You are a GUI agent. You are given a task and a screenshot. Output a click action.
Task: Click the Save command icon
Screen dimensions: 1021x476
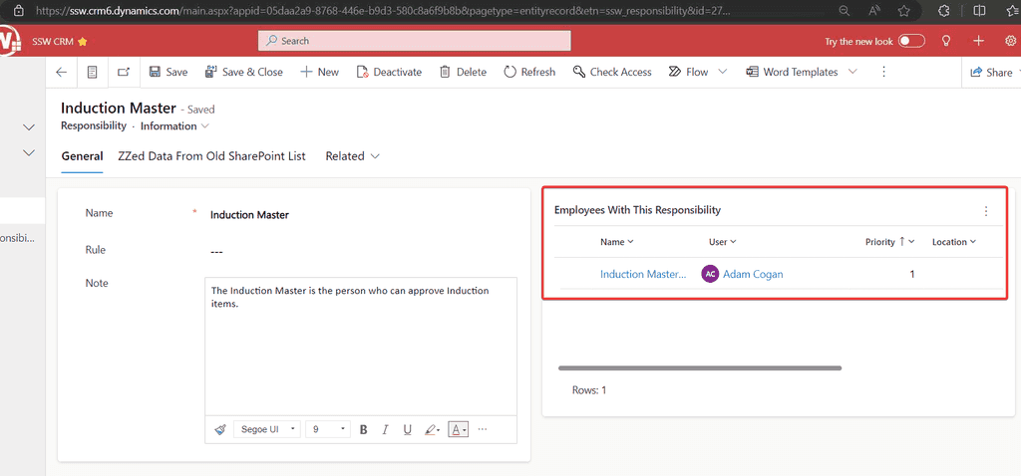(155, 72)
